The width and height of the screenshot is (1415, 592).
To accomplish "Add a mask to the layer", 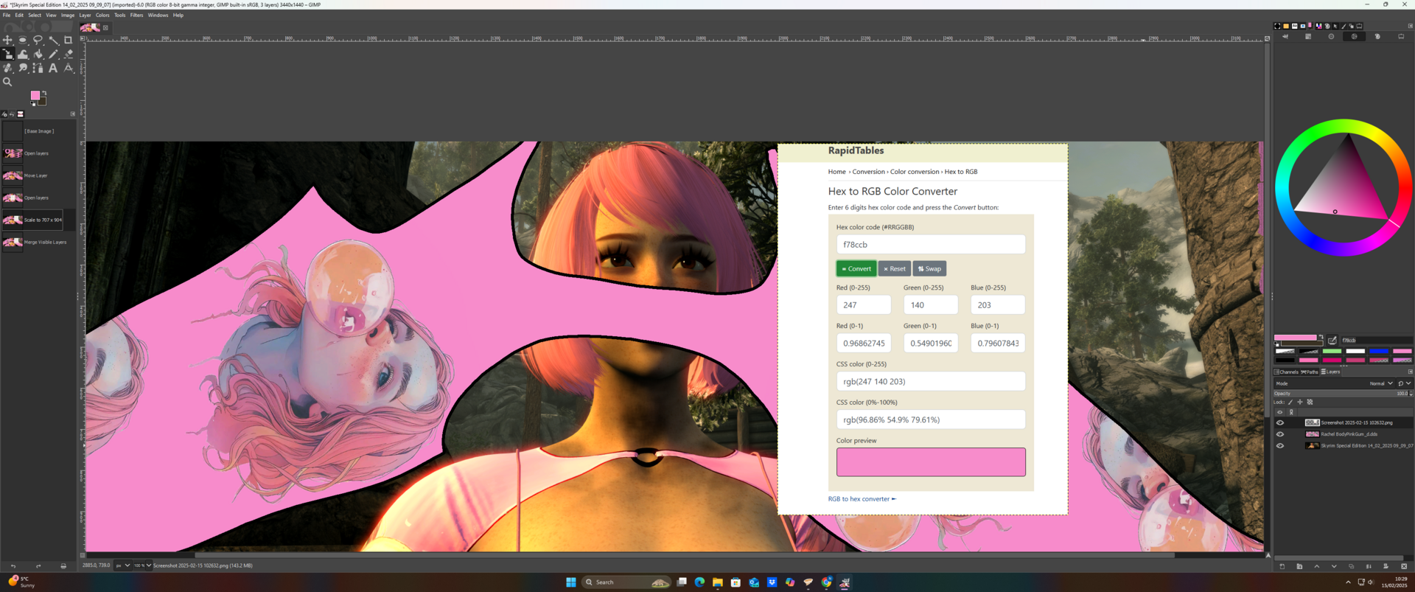I will (x=1386, y=566).
